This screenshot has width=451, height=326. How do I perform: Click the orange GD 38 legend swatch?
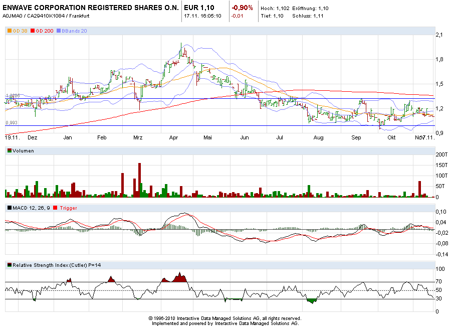10,31
